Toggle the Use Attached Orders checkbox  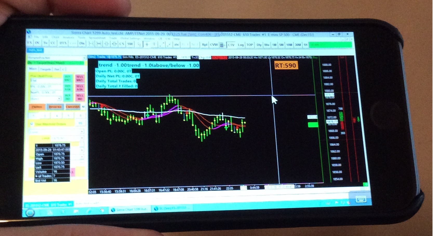32,124
